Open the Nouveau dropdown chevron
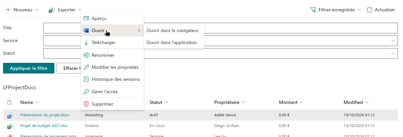The width and height of the screenshot is (403, 137). pyautogui.click(x=37, y=10)
